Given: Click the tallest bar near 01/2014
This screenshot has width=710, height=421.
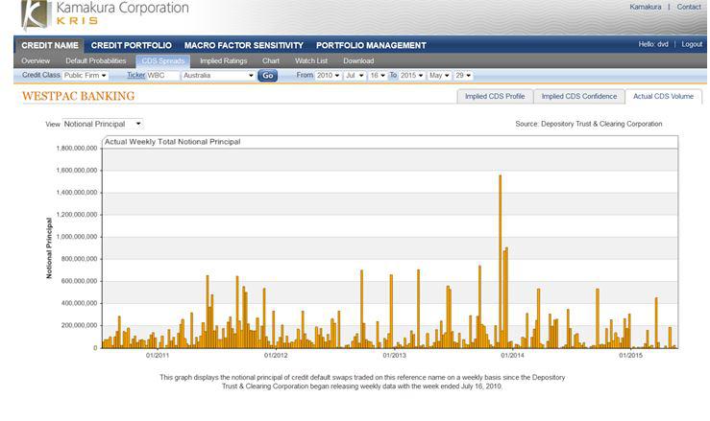Looking at the screenshot, I should click(x=500, y=262).
